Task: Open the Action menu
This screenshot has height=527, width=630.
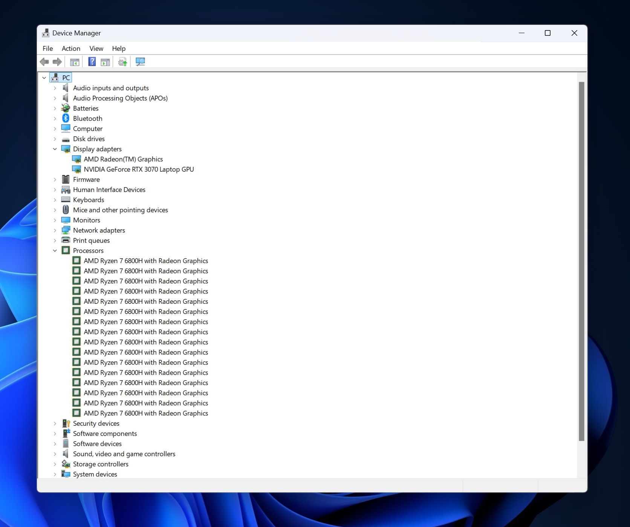Action: (71, 48)
